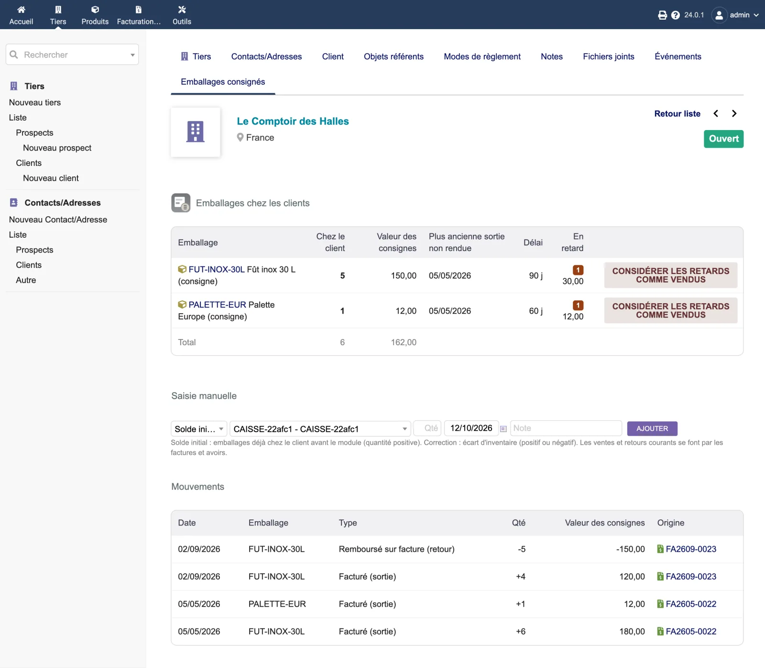Image resolution: width=765 pixels, height=668 pixels.
Task: Open the admin user menu
Action: (735, 15)
